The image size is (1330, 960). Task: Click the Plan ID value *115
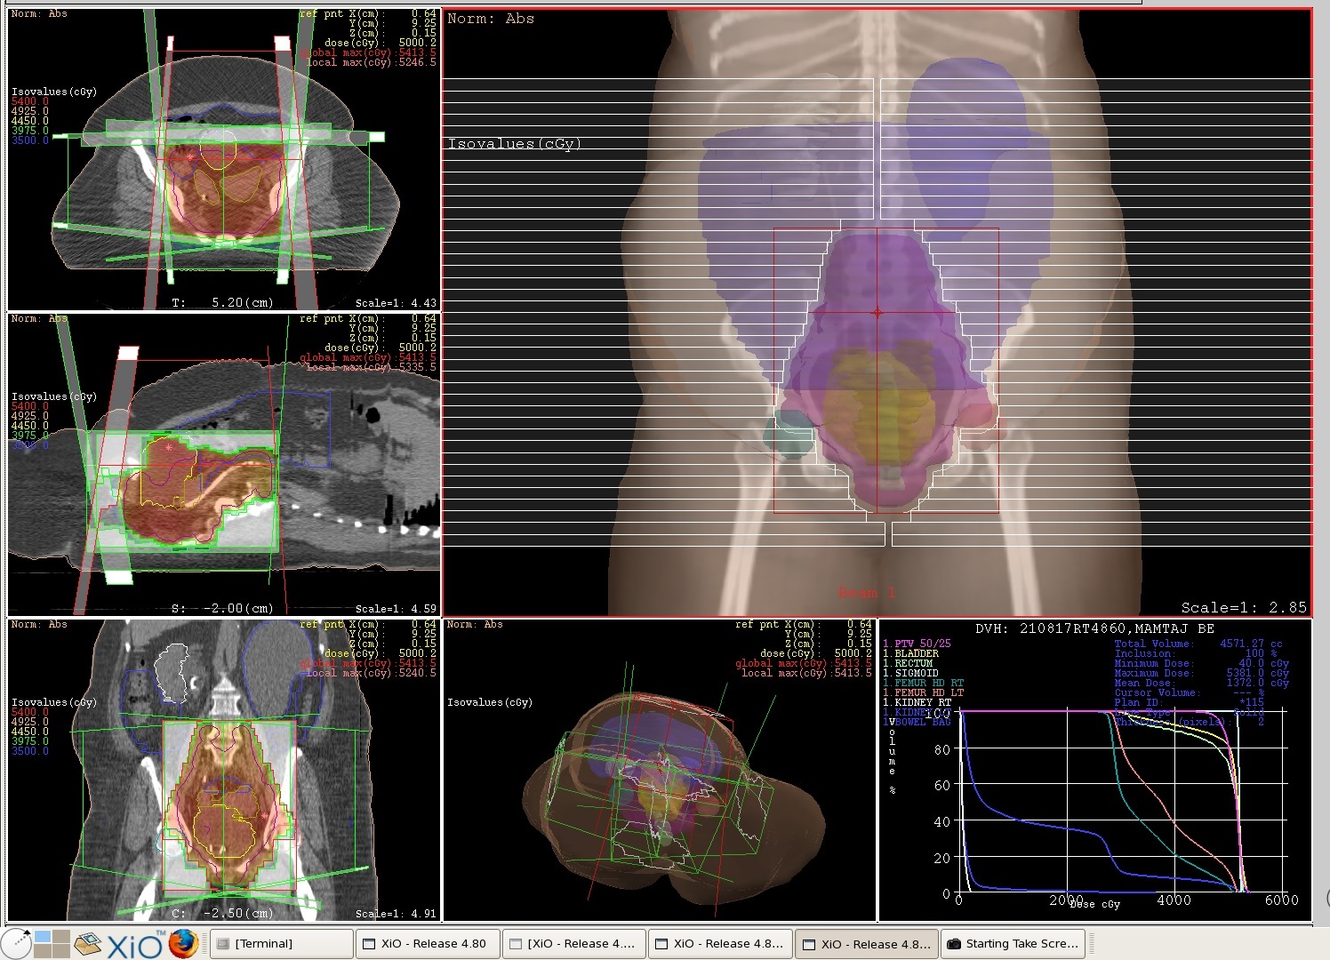pos(1251,702)
